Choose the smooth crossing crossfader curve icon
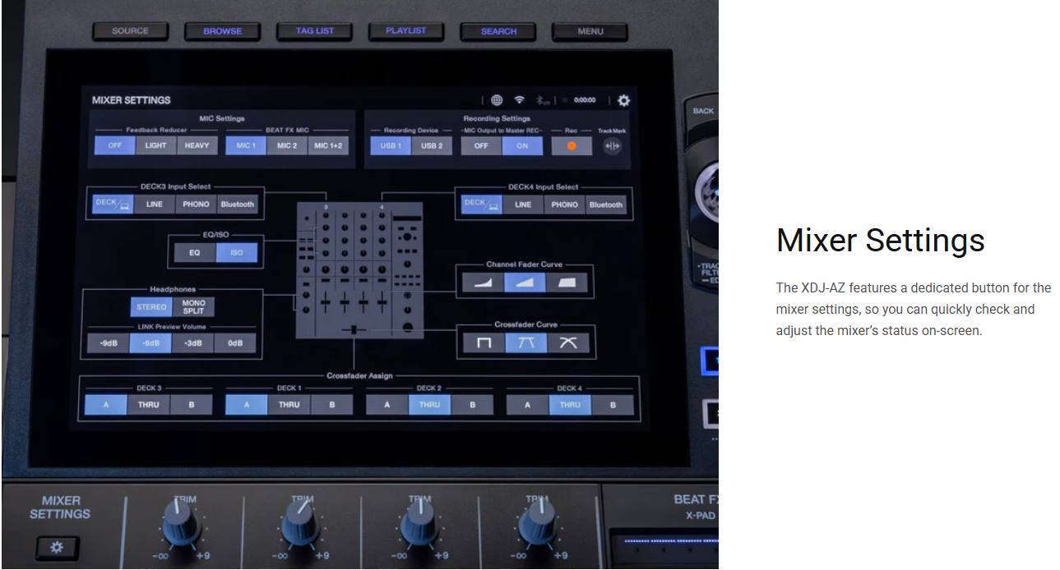Image resolution: width=1060 pixels, height=570 pixels. [x=568, y=343]
